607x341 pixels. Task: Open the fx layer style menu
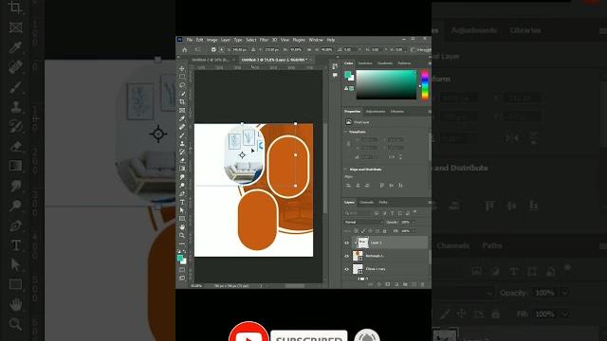[379, 284]
